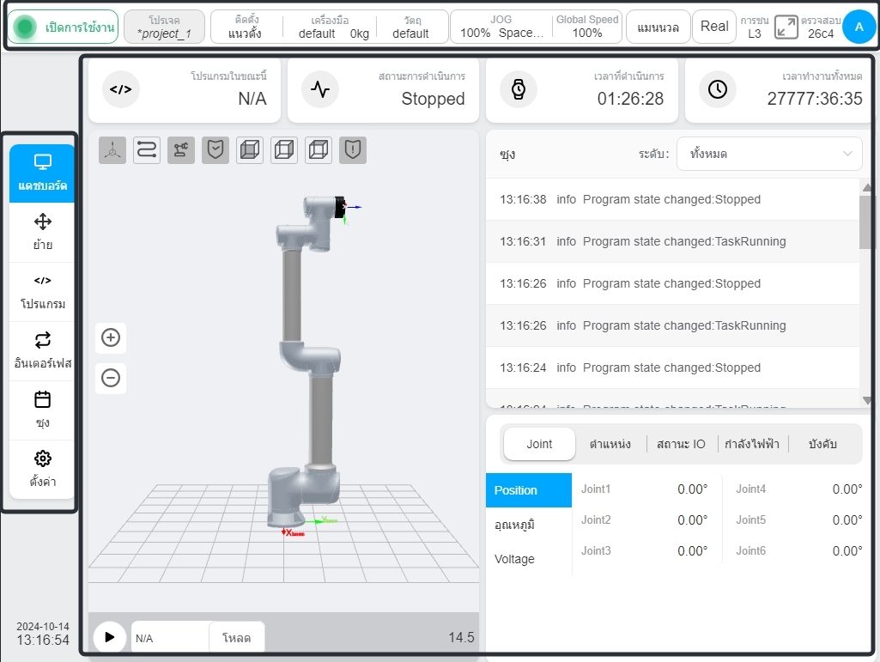Image resolution: width=880 pixels, height=662 pixels.
Task: Switch to the ตำแหน่ง tab
Action: pos(610,444)
